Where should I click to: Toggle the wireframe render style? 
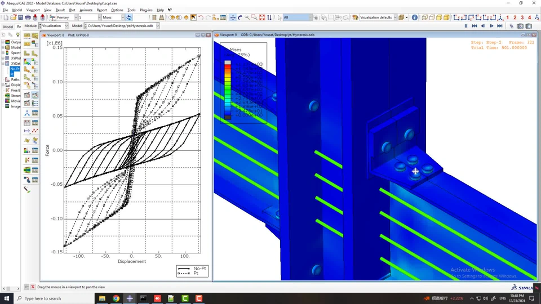[x=424, y=17]
